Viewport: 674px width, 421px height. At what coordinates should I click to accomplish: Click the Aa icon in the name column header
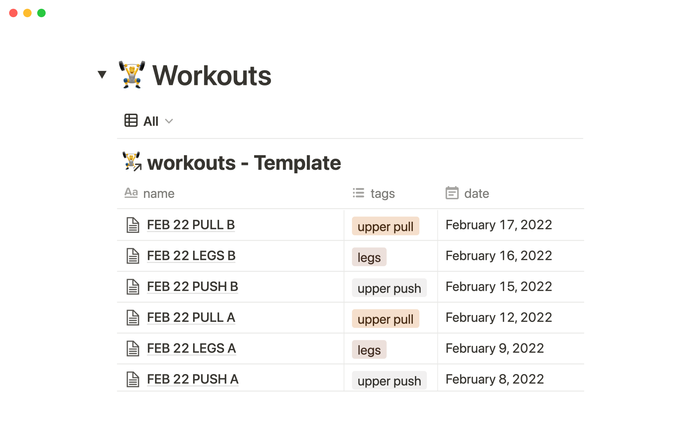tap(131, 193)
